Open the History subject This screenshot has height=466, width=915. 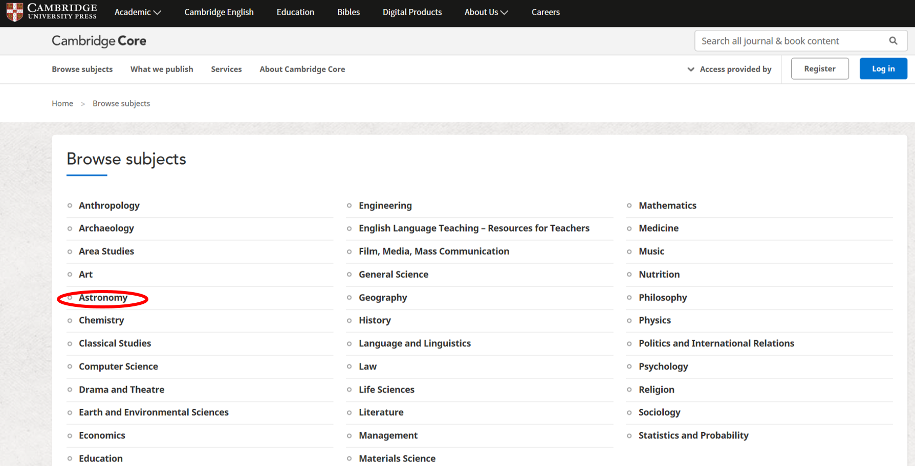tap(375, 320)
